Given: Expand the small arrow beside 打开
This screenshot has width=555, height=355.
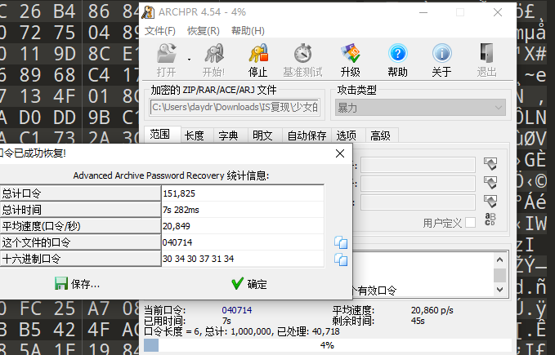Looking at the screenshot, I should (189, 60).
